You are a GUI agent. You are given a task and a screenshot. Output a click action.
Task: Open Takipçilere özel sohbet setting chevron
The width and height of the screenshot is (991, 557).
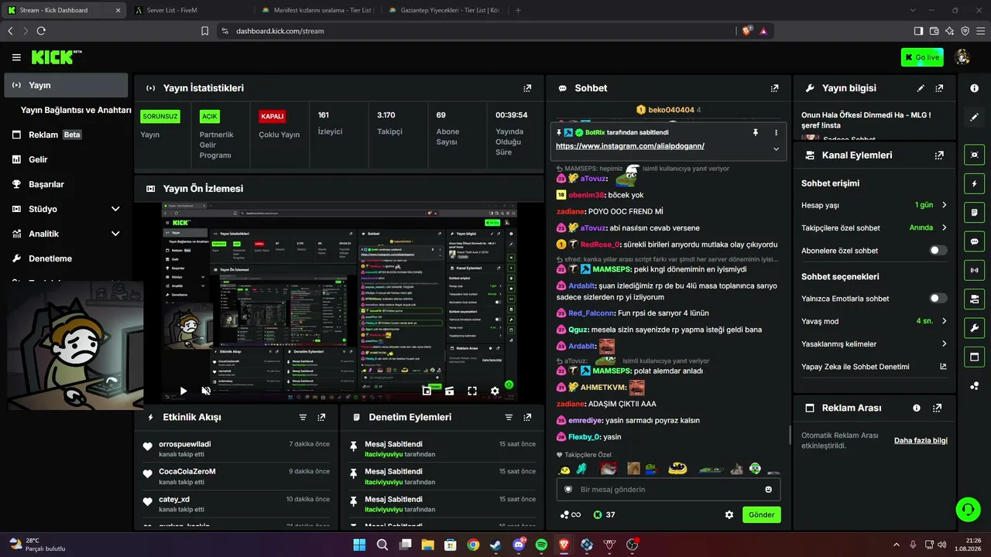944,228
